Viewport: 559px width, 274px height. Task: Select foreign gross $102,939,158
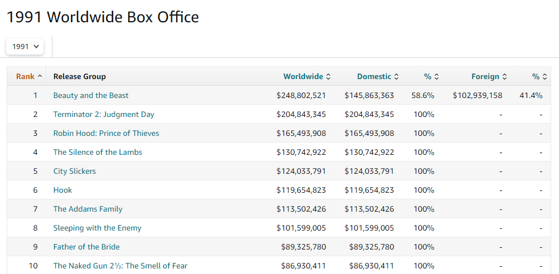coord(478,95)
